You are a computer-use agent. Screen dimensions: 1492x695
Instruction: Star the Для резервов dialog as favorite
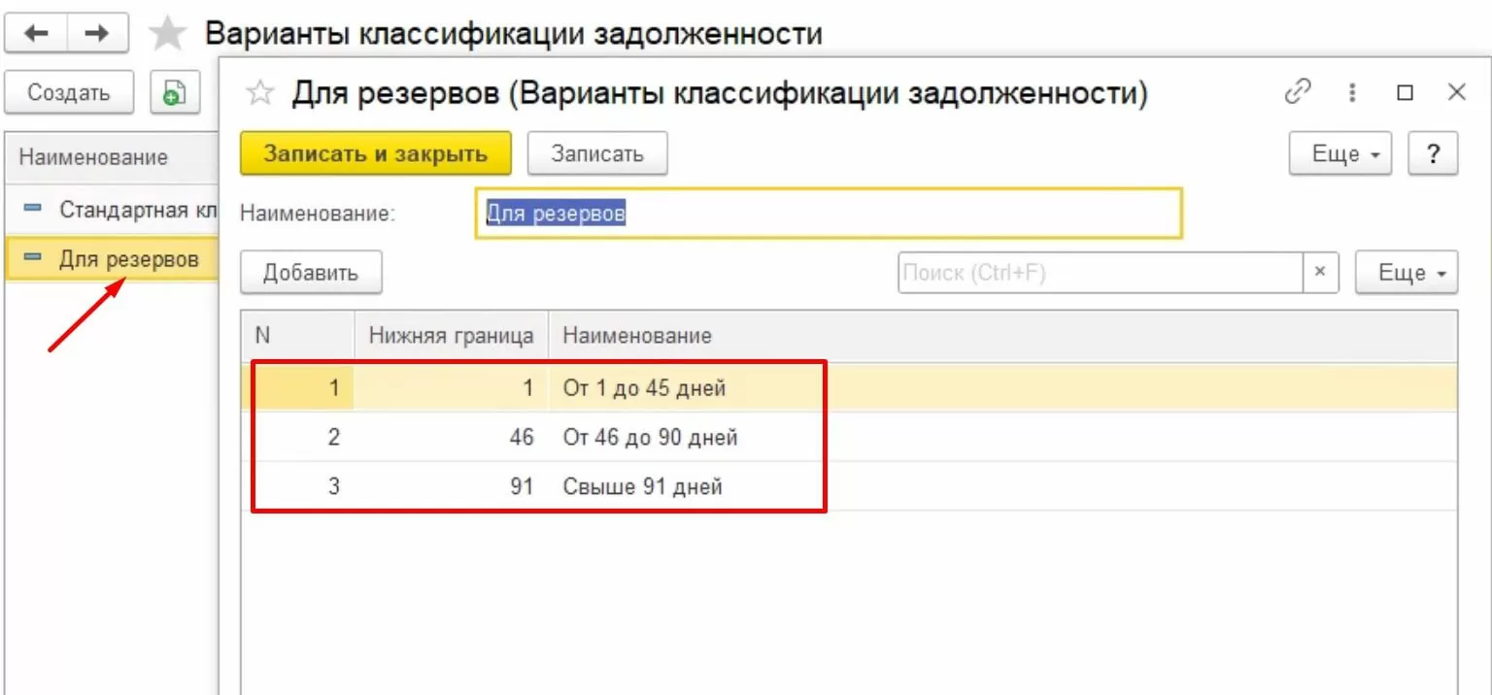click(259, 93)
